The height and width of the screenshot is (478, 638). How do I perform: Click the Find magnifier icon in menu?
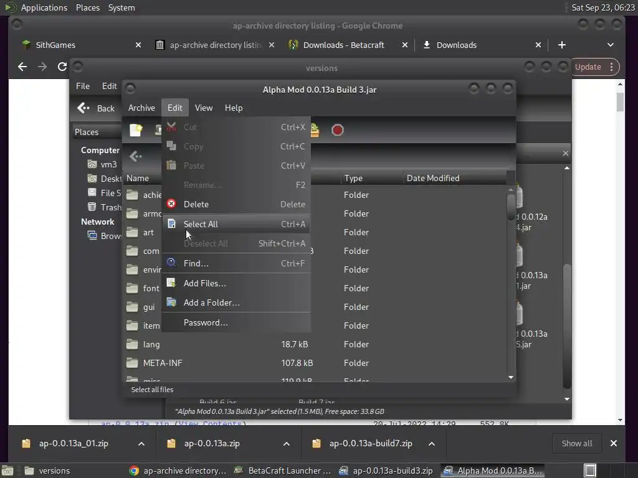point(171,263)
